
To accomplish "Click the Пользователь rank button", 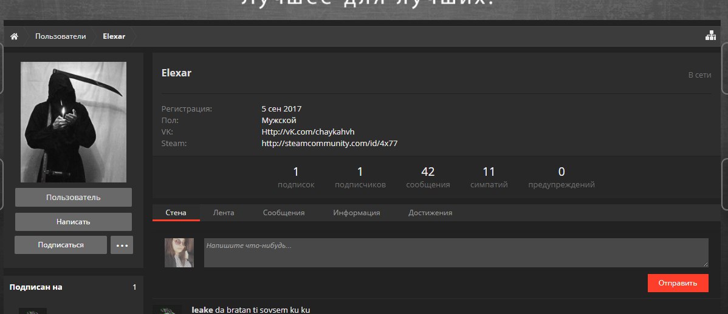I will pos(74,197).
